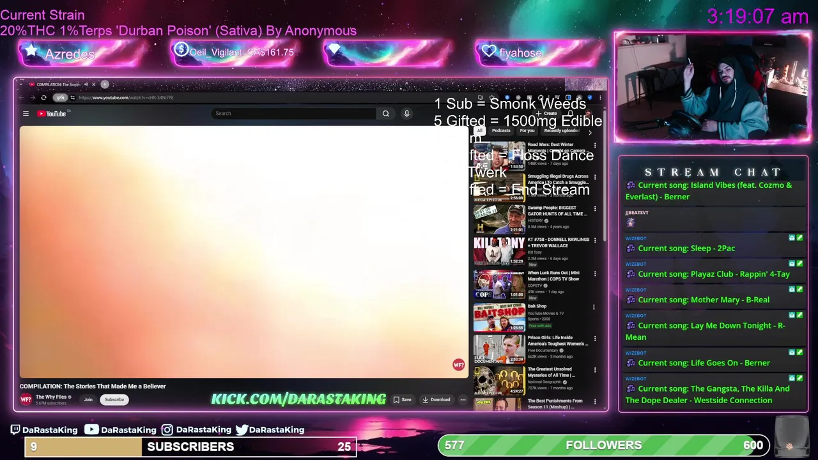This screenshot has width=818, height=460.
Task: Open the YouTube account avatar
Action: click(x=588, y=114)
